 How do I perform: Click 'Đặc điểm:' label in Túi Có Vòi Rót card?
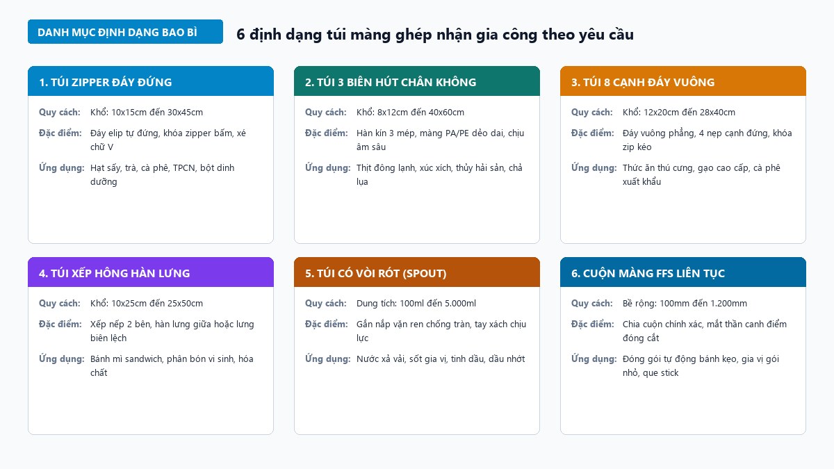[327, 324]
